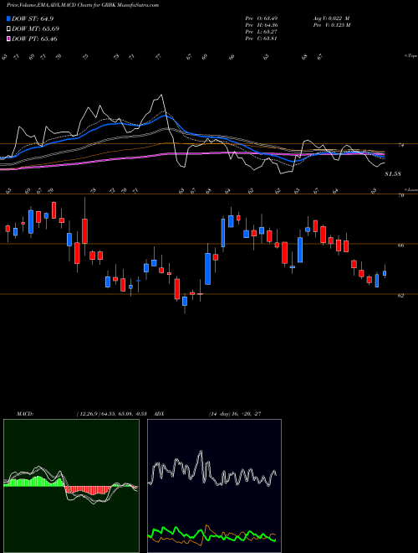The width and height of the screenshot is (418, 553).
Task: Click the 'Pre H: 64.36' high value
Action: point(262,24)
